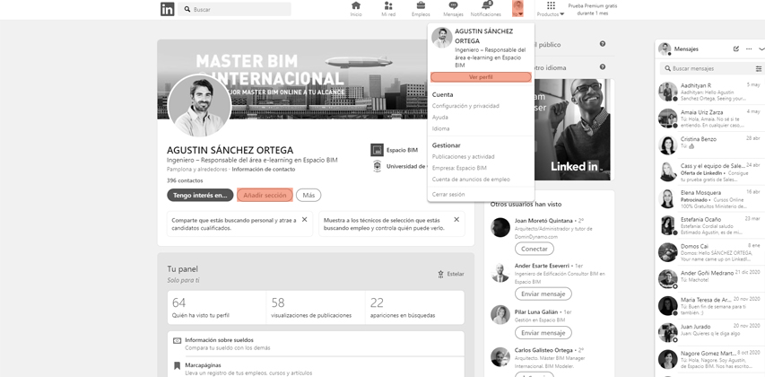Open conversation with Estefanía Ocaño
The height and width of the screenshot is (377, 765).
point(710,225)
